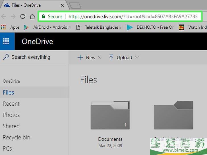The height and width of the screenshot is (155, 207).
Task: Click the New plus icon
Action: pos(80,58)
